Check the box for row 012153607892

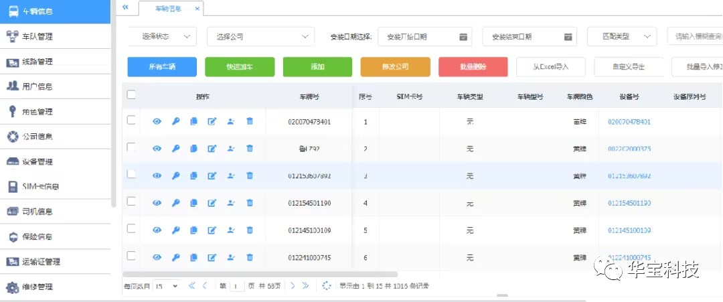coord(131,174)
